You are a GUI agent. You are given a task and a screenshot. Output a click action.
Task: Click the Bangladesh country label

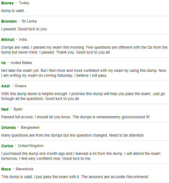click(30, 128)
